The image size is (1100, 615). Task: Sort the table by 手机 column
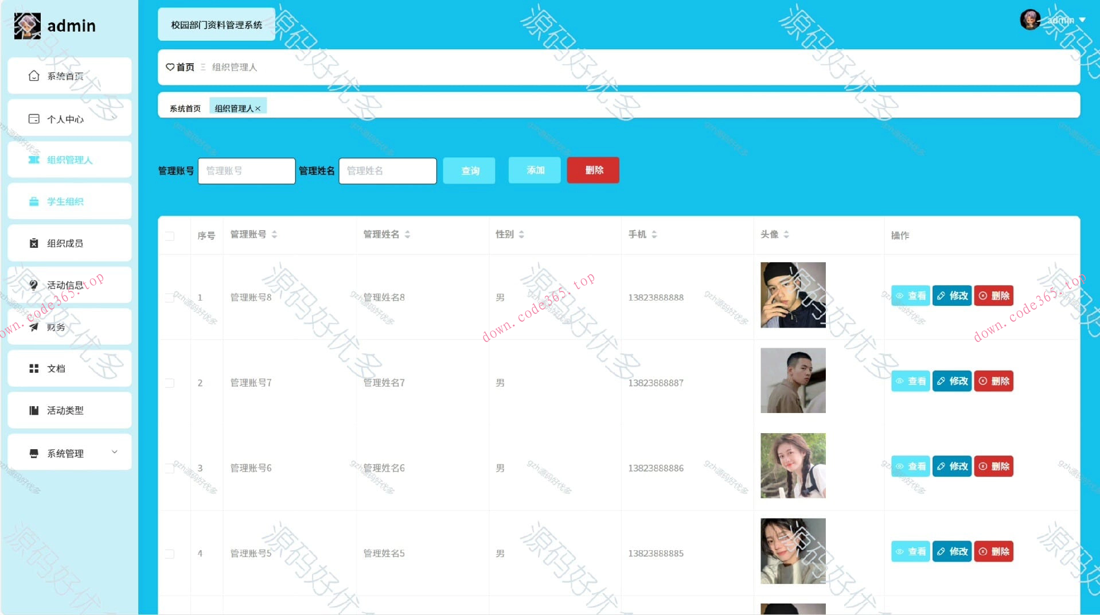(x=654, y=234)
